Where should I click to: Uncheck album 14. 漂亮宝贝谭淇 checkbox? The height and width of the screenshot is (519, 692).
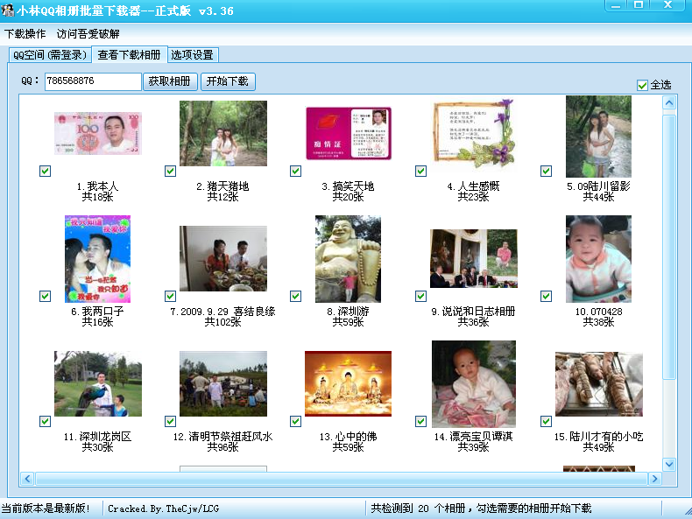tap(421, 422)
